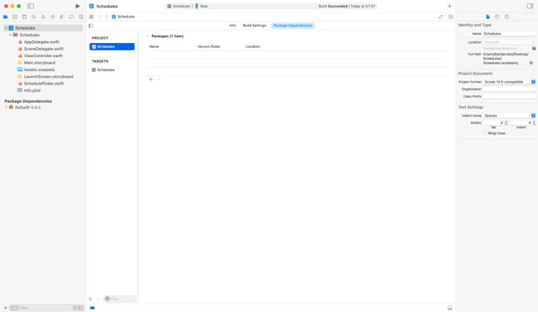Open the Symbol navigator
This screenshot has height=312, width=538.
click(24, 17)
